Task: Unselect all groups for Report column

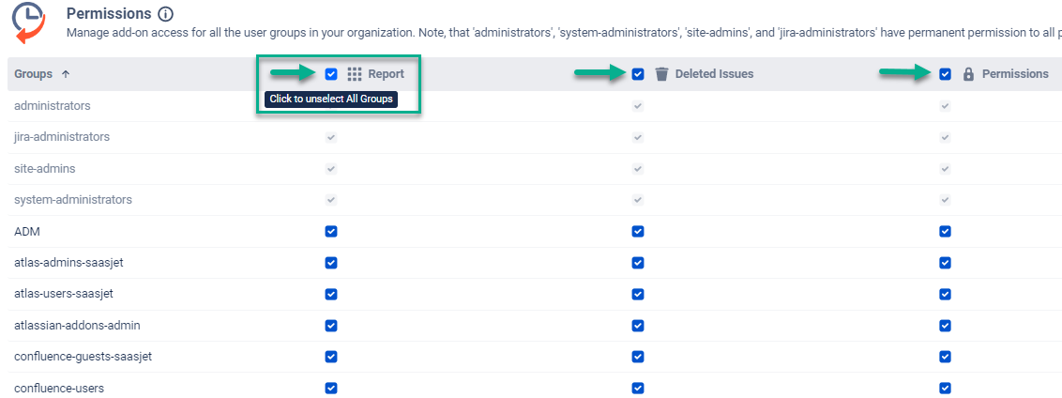Action: [331, 74]
